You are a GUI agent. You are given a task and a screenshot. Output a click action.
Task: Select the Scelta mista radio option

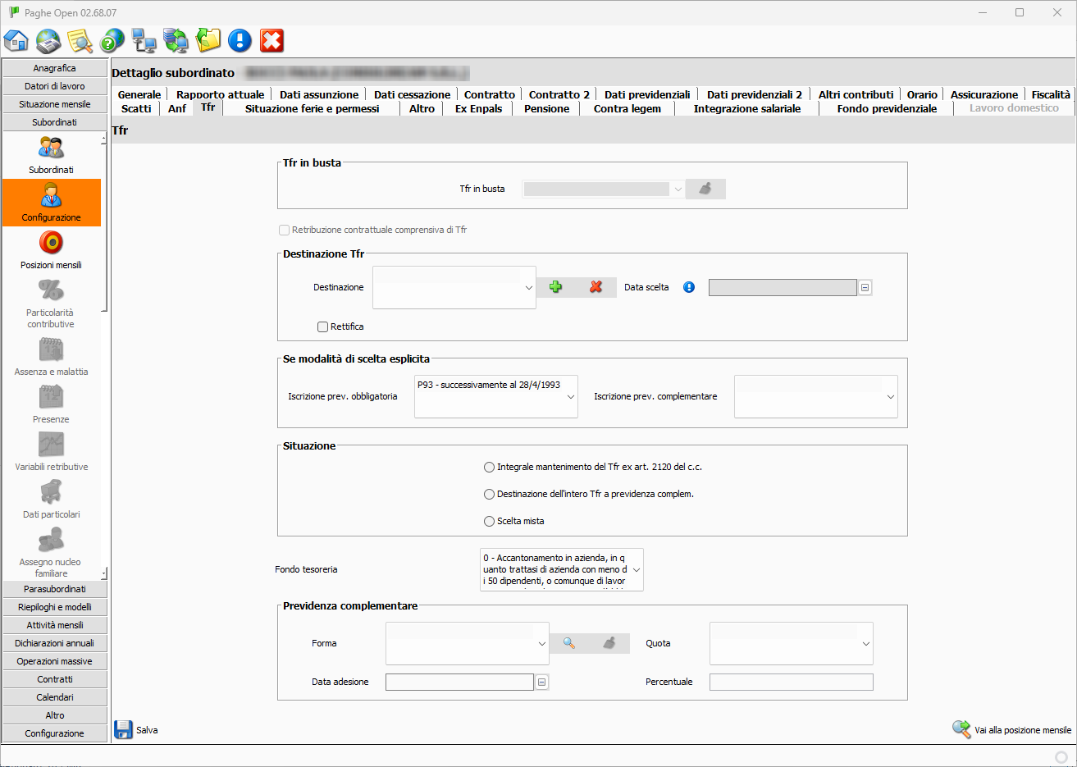click(x=490, y=521)
